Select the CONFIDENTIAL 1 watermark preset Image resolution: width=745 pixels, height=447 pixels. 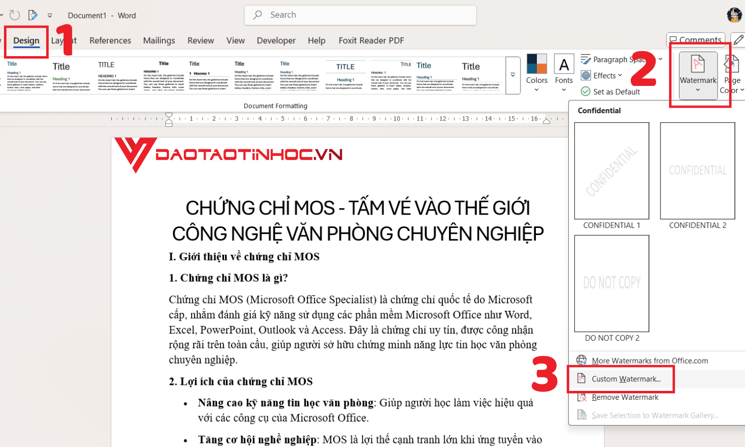(611, 171)
